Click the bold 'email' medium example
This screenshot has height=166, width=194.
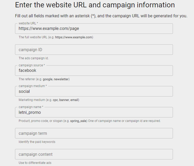(74, 100)
